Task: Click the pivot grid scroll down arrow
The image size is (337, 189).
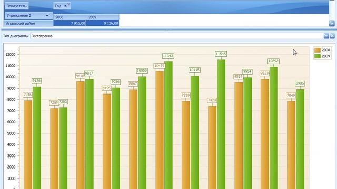Action: click(332, 23)
